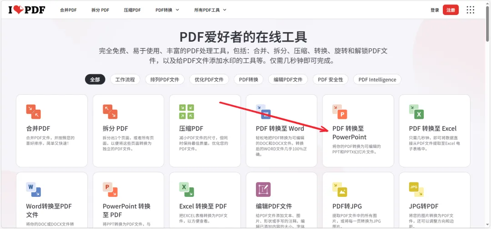Open the JPG转PDF card title
The image size is (491, 229).
tap(424, 206)
